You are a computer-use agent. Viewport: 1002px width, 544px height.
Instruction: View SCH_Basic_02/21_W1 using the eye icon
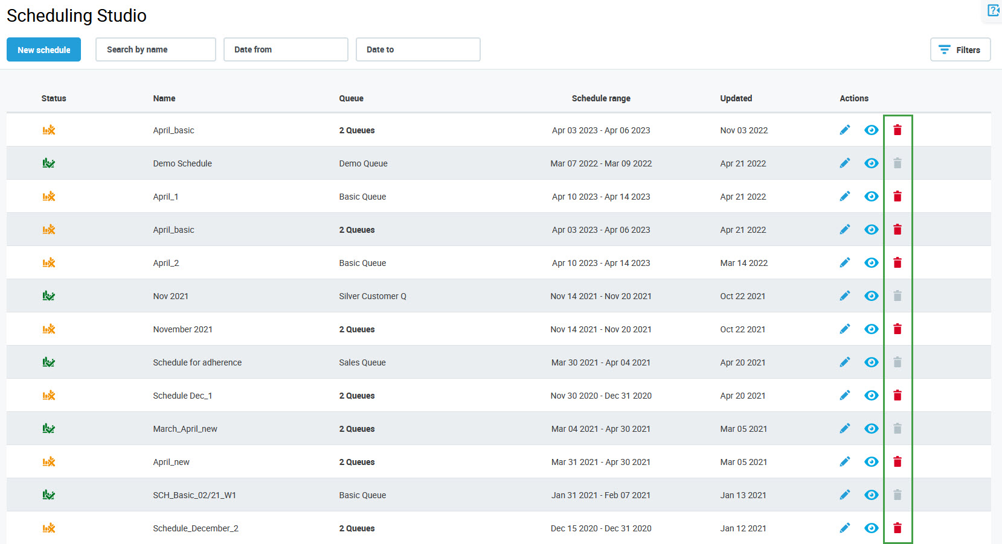point(871,495)
